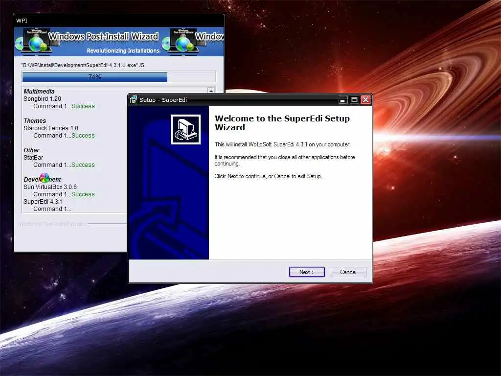Screen dimensions: 501x376
Task: Click the SuperEdi-4.3.1.U.exe command path text
Action: (x=82, y=65)
